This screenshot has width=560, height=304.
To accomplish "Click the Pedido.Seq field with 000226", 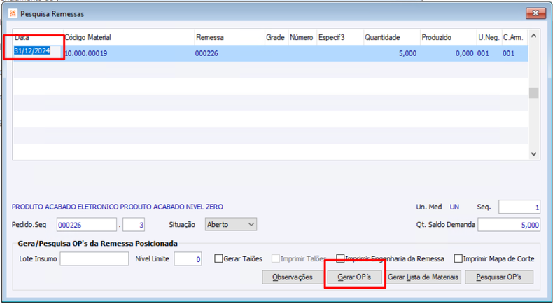I will pyautogui.click(x=86, y=225).
